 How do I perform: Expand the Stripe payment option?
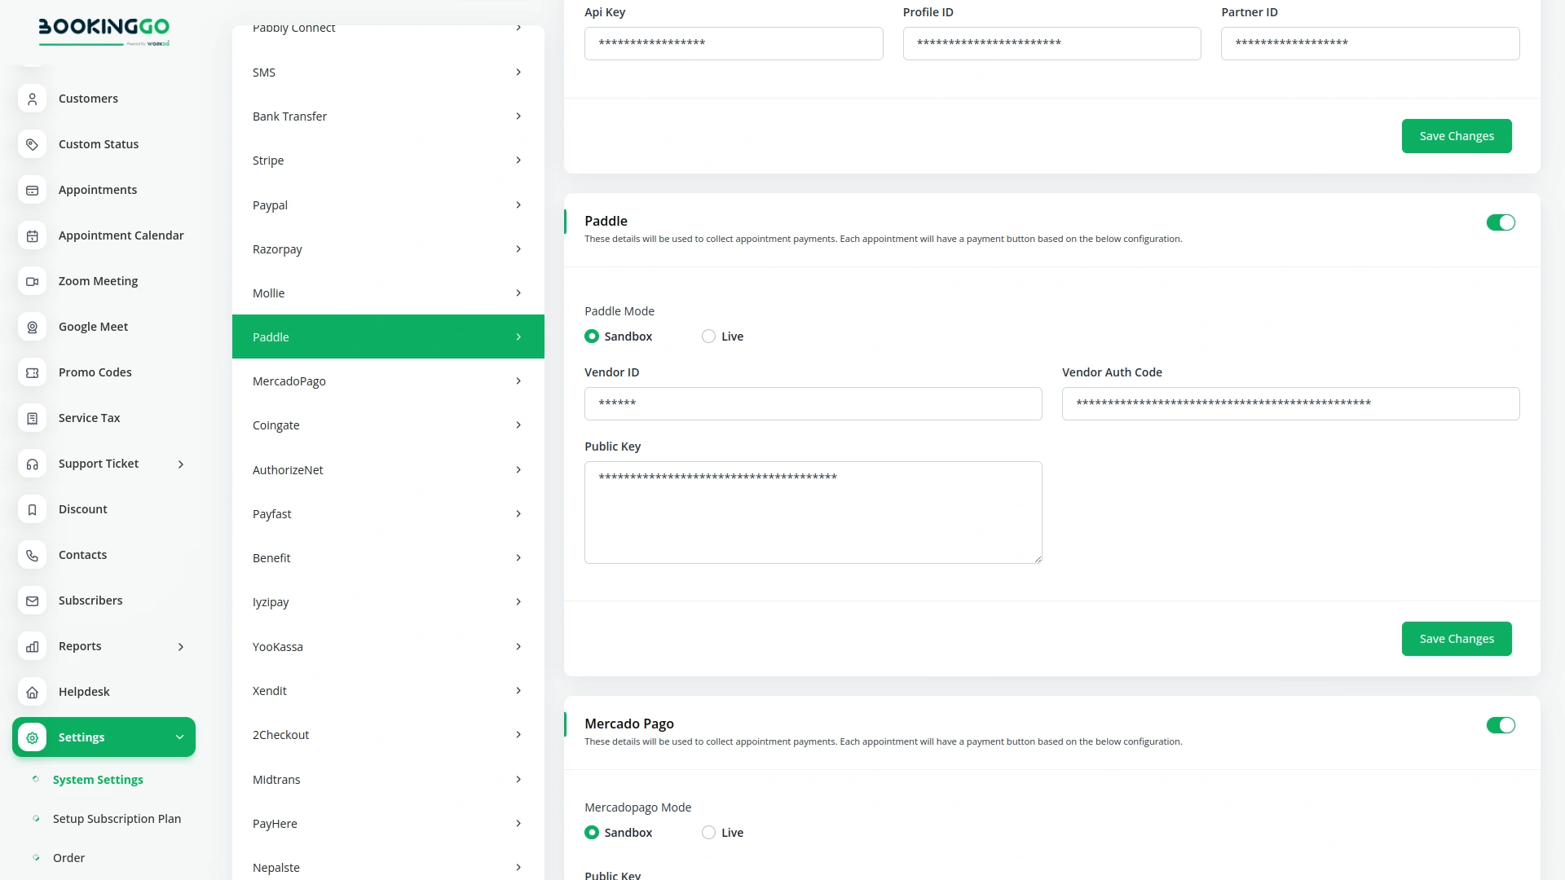tap(388, 160)
